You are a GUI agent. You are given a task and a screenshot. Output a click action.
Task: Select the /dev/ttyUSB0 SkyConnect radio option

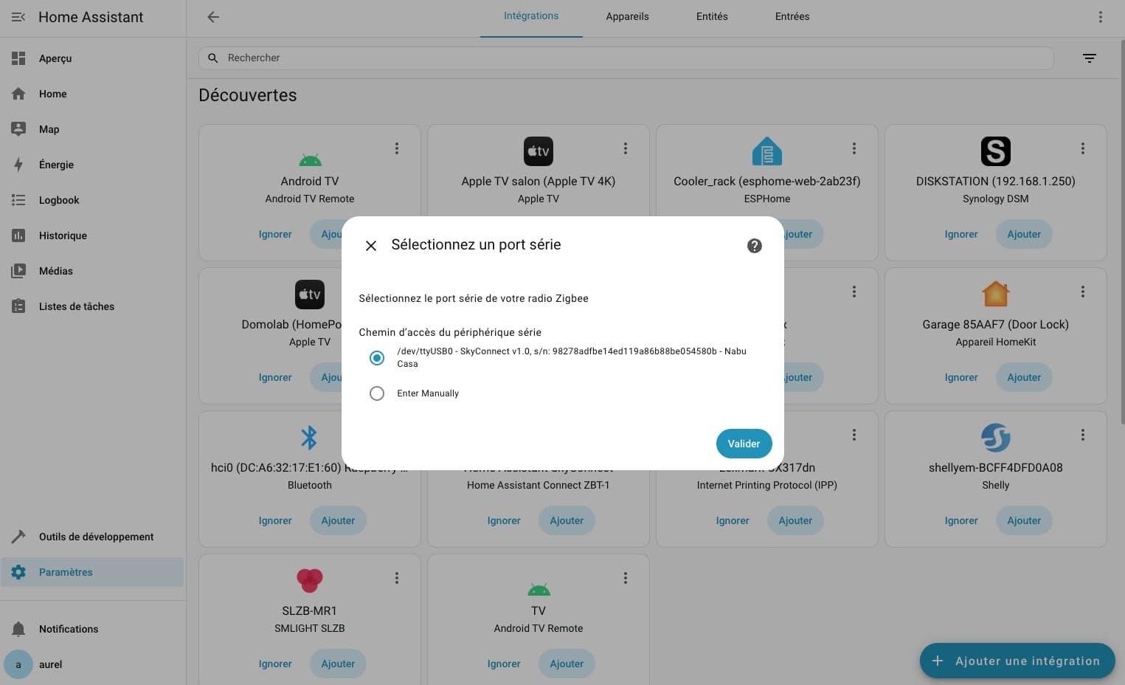point(377,358)
